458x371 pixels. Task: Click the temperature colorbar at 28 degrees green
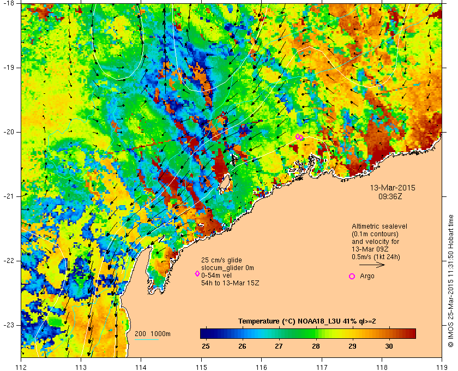(316, 333)
